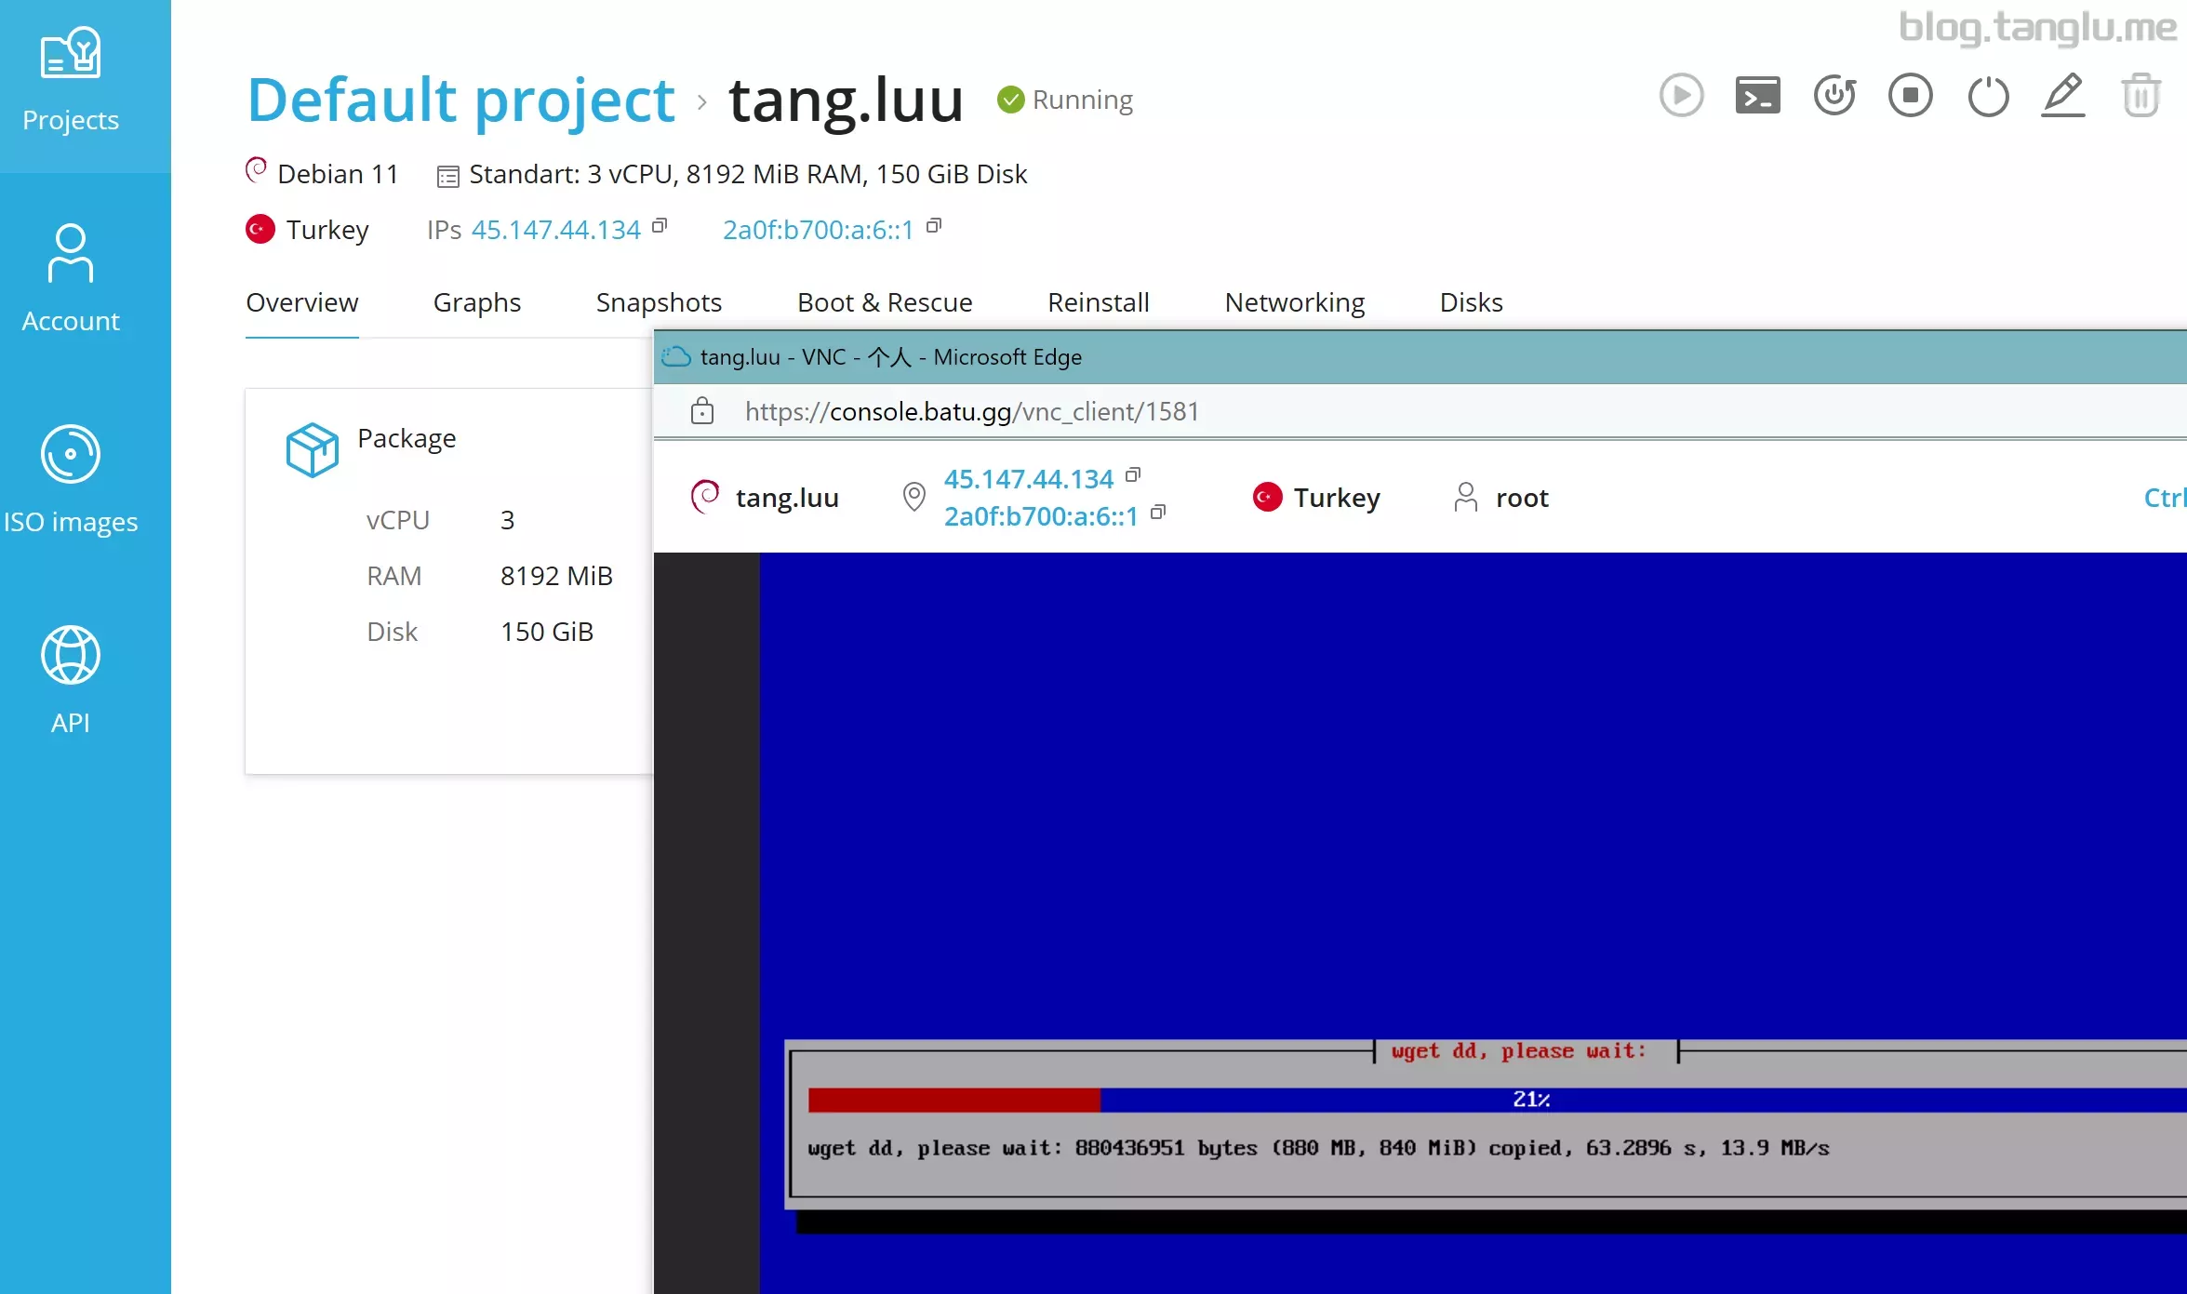Click the Boot & Rescue tab
2187x1294 pixels.
pyautogui.click(x=884, y=302)
